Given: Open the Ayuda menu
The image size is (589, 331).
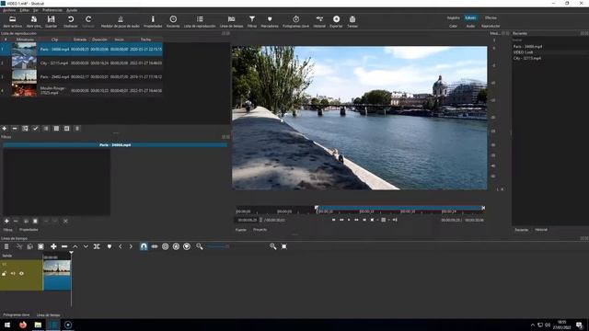Looking at the screenshot, I should pyautogui.click(x=72, y=10).
